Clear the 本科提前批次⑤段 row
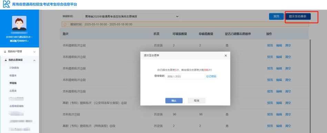Viewport: 327px width, 133px height. click(288, 91)
